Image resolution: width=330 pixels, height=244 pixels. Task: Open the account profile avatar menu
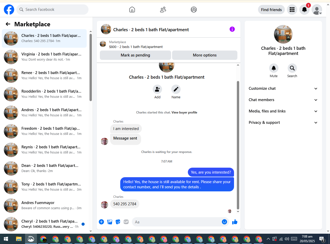point(317,10)
